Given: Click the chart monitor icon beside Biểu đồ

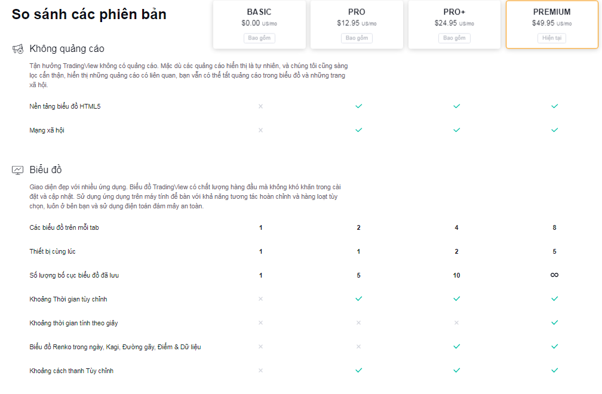Looking at the screenshot, I should [17, 170].
